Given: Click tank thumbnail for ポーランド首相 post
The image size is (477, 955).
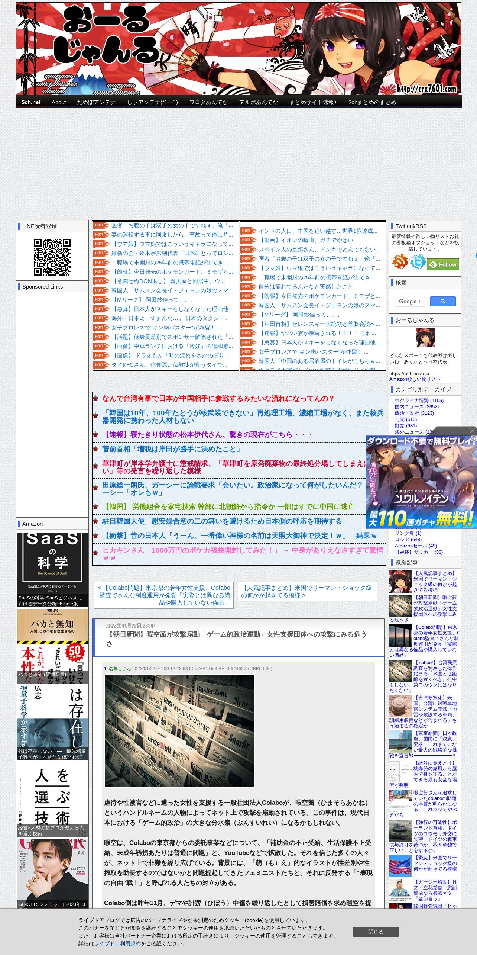Looking at the screenshot, I should (400, 831).
